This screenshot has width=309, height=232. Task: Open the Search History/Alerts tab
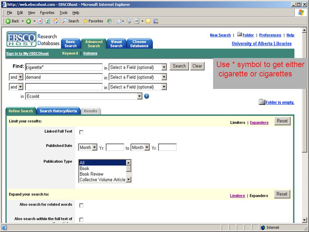pos(58,111)
